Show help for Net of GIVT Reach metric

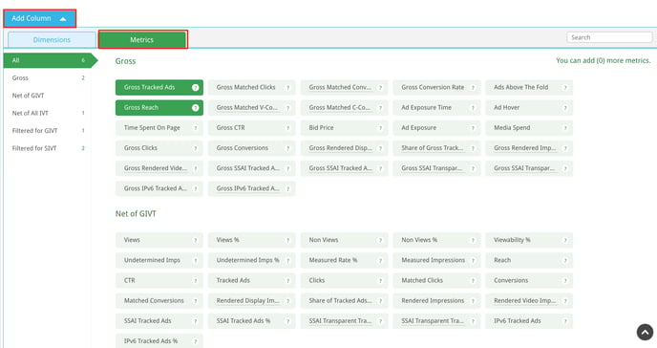(565, 260)
